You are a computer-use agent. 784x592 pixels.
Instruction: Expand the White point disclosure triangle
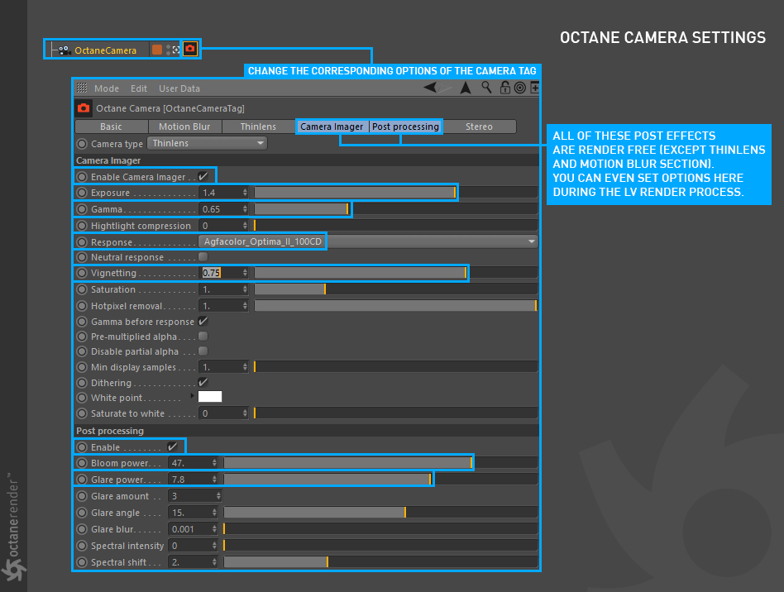(192, 396)
